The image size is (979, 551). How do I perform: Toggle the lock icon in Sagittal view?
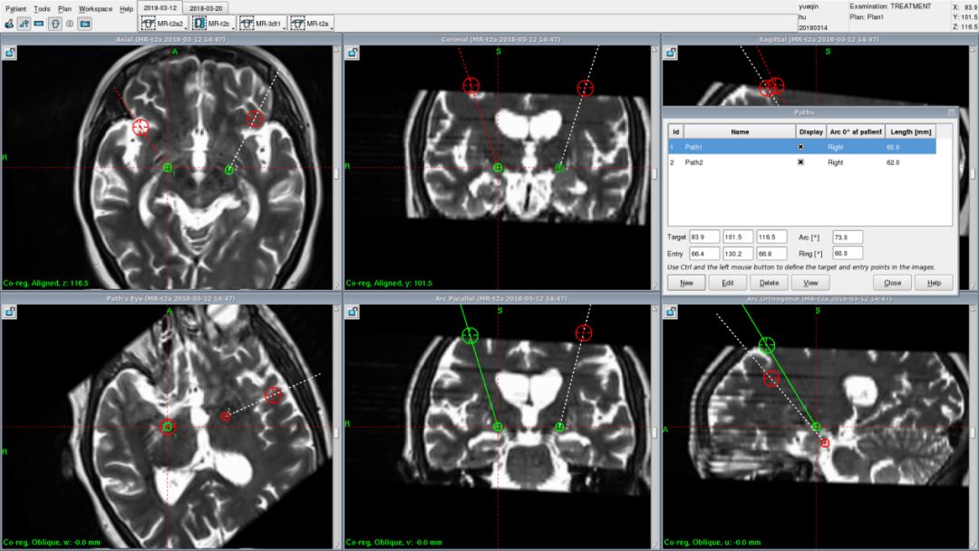point(671,53)
